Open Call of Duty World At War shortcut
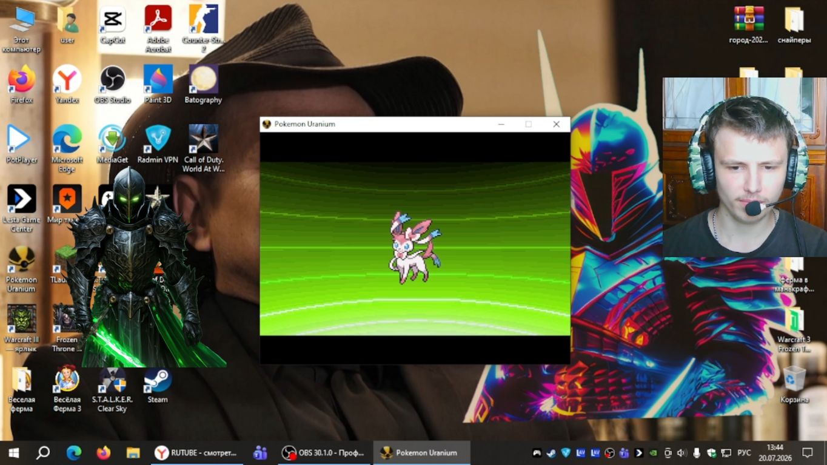 pyautogui.click(x=203, y=148)
